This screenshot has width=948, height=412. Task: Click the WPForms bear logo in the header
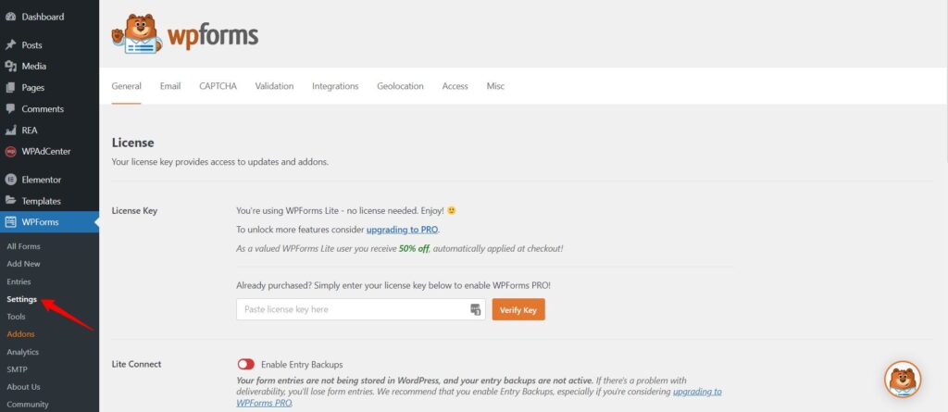tap(137, 34)
